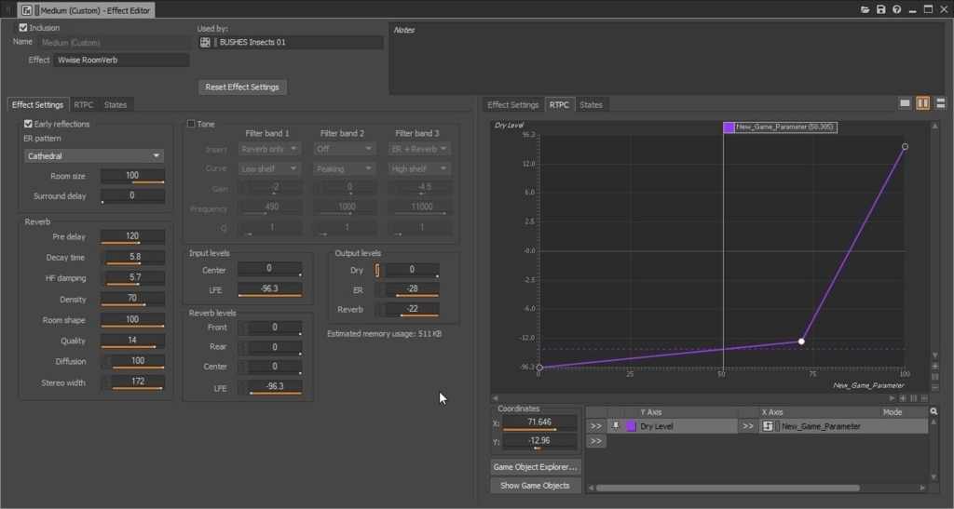The height and width of the screenshot is (509, 954).
Task: Toggle the Early reflections checkbox
Action: [x=28, y=124]
